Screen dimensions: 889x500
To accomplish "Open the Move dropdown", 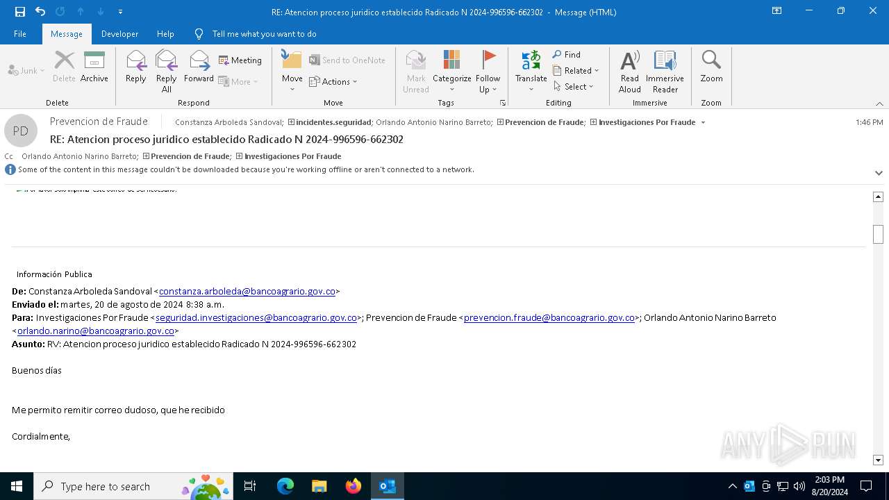I will (x=292, y=72).
